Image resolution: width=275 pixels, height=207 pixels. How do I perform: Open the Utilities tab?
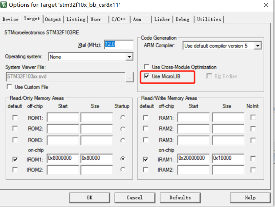(x=209, y=19)
